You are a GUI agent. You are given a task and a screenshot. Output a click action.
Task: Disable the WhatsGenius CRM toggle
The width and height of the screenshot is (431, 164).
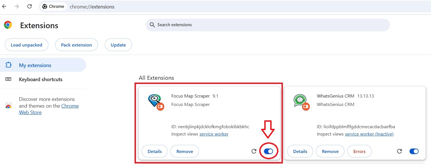coord(414,151)
